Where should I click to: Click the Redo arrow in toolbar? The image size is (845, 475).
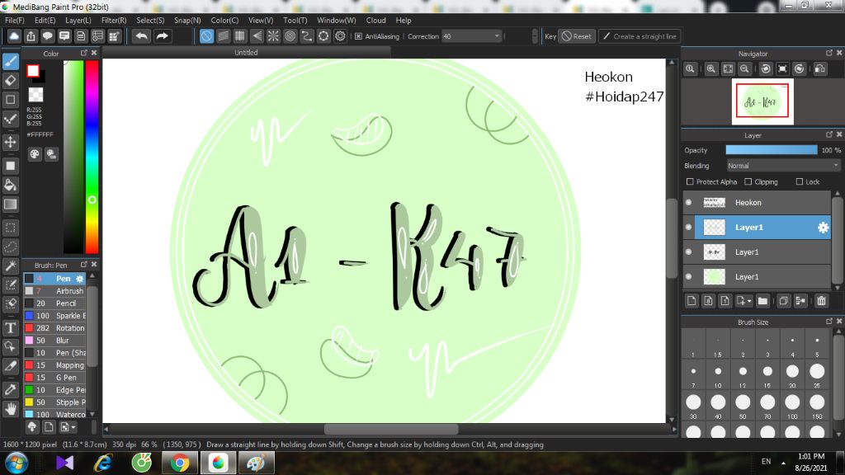click(x=162, y=36)
